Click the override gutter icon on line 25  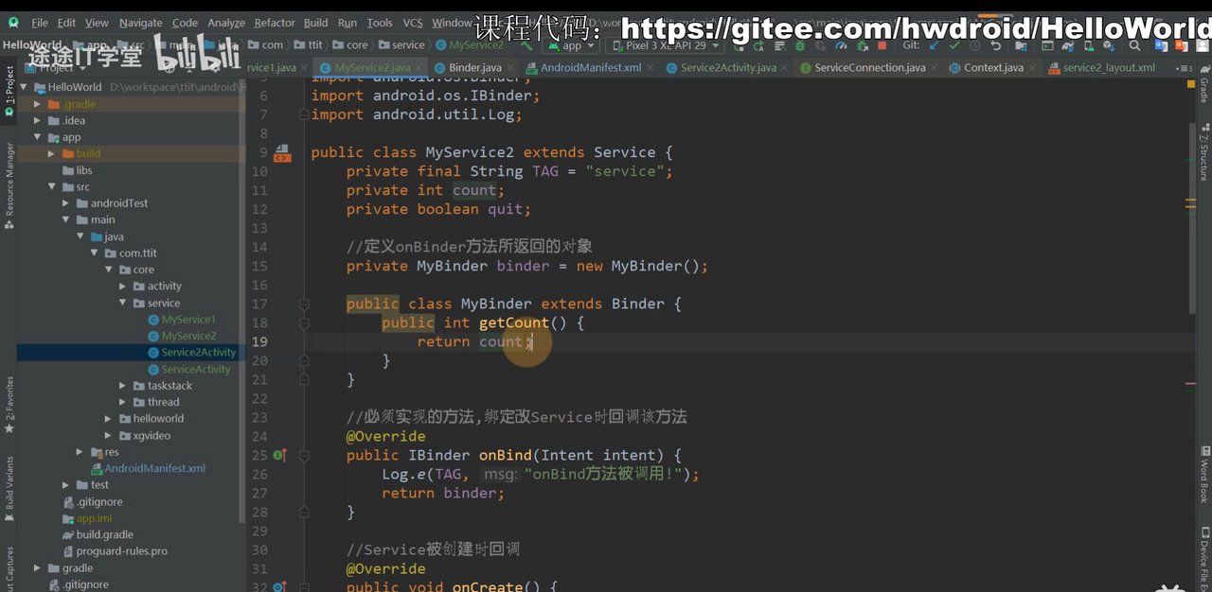coord(280,455)
